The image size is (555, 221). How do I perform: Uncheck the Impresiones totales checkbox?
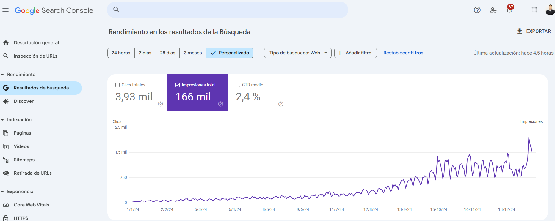178,85
